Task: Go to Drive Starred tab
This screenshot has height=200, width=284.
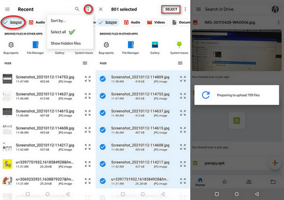Action: click(x=225, y=182)
